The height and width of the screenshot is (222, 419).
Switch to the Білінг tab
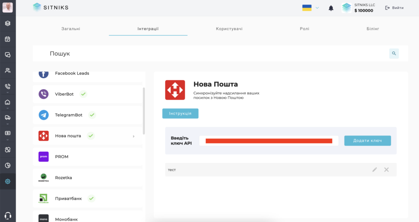(373, 29)
